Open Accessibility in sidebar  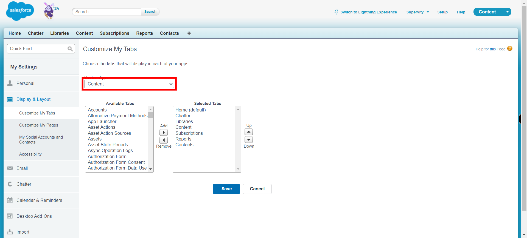[x=30, y=154]
